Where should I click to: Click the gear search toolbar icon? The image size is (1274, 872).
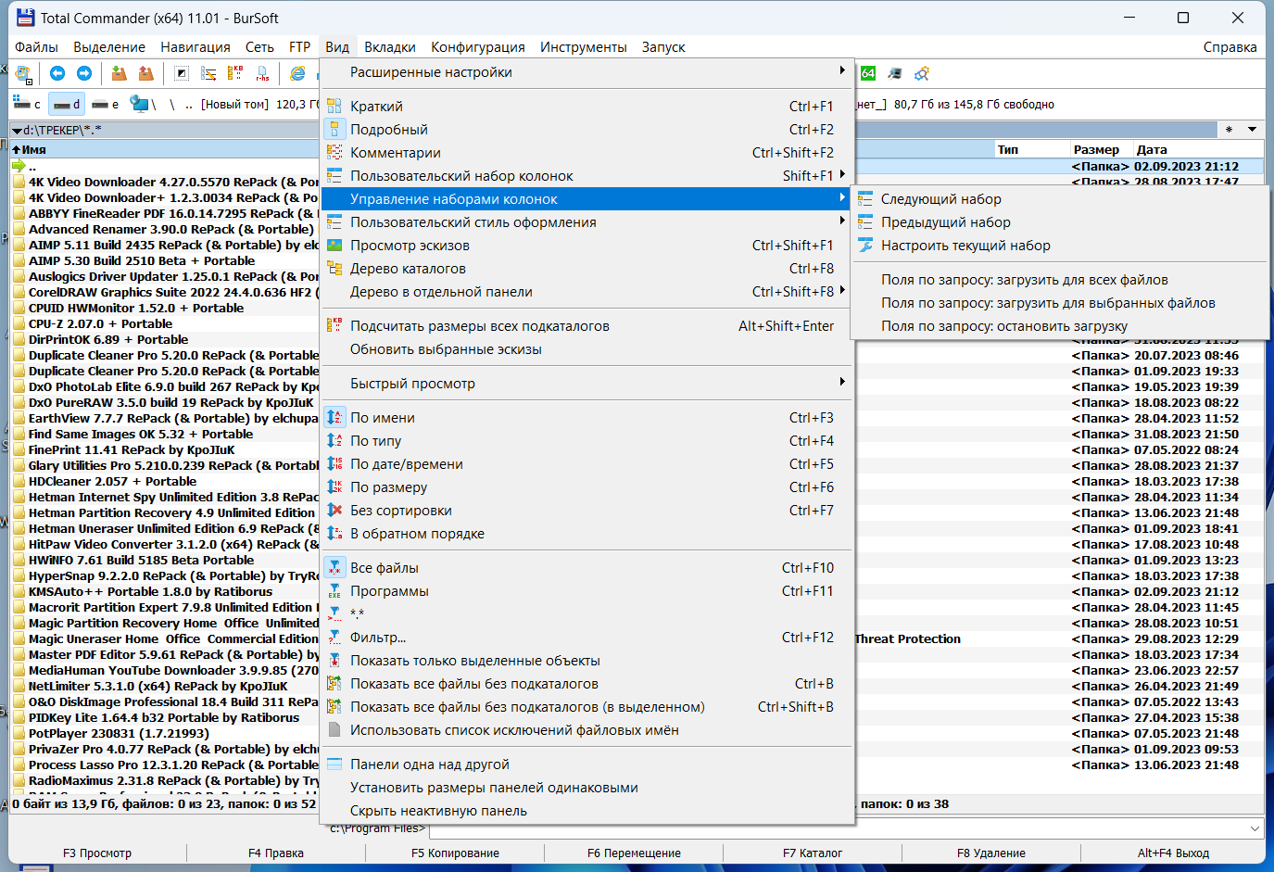(x=922, y=73)
